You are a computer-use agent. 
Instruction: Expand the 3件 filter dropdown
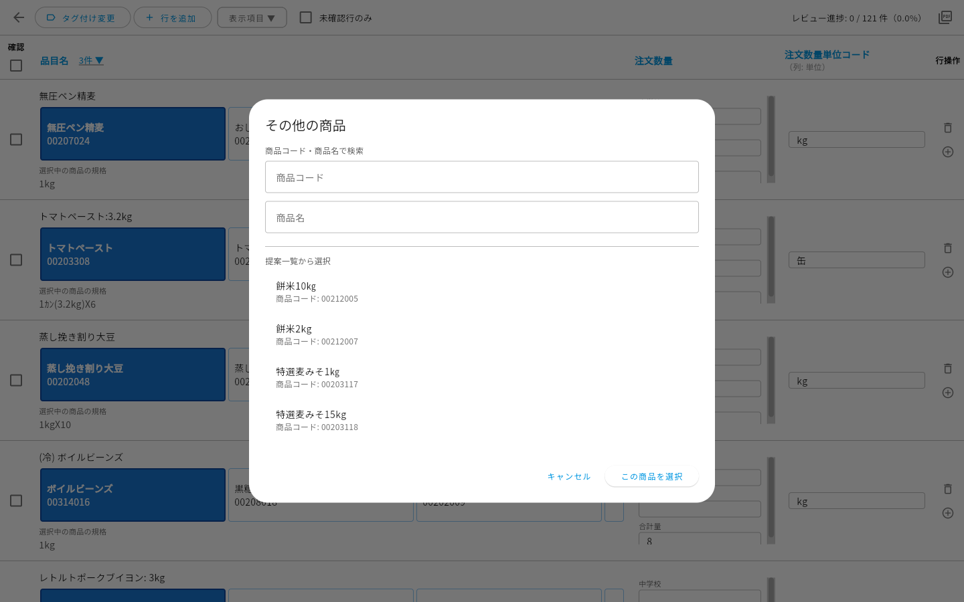pos(91,60)
